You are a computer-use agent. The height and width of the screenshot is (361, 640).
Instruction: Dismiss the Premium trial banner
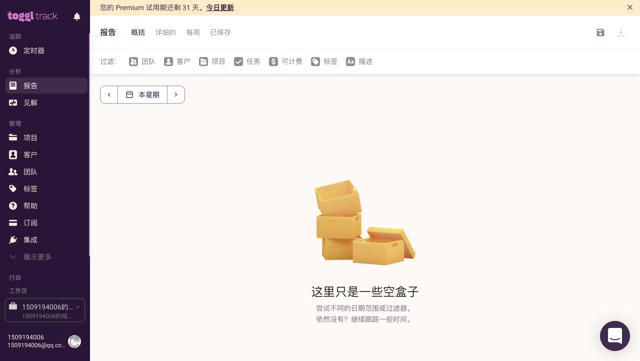click(x=630, y=8)
